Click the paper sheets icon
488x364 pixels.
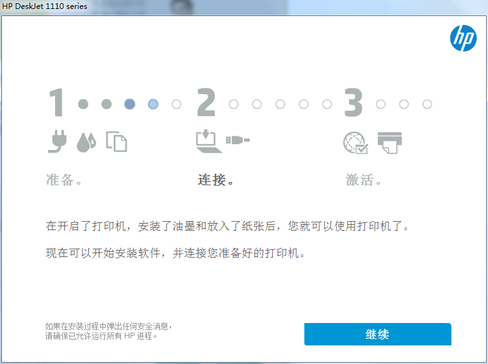[x=116, y=142]
